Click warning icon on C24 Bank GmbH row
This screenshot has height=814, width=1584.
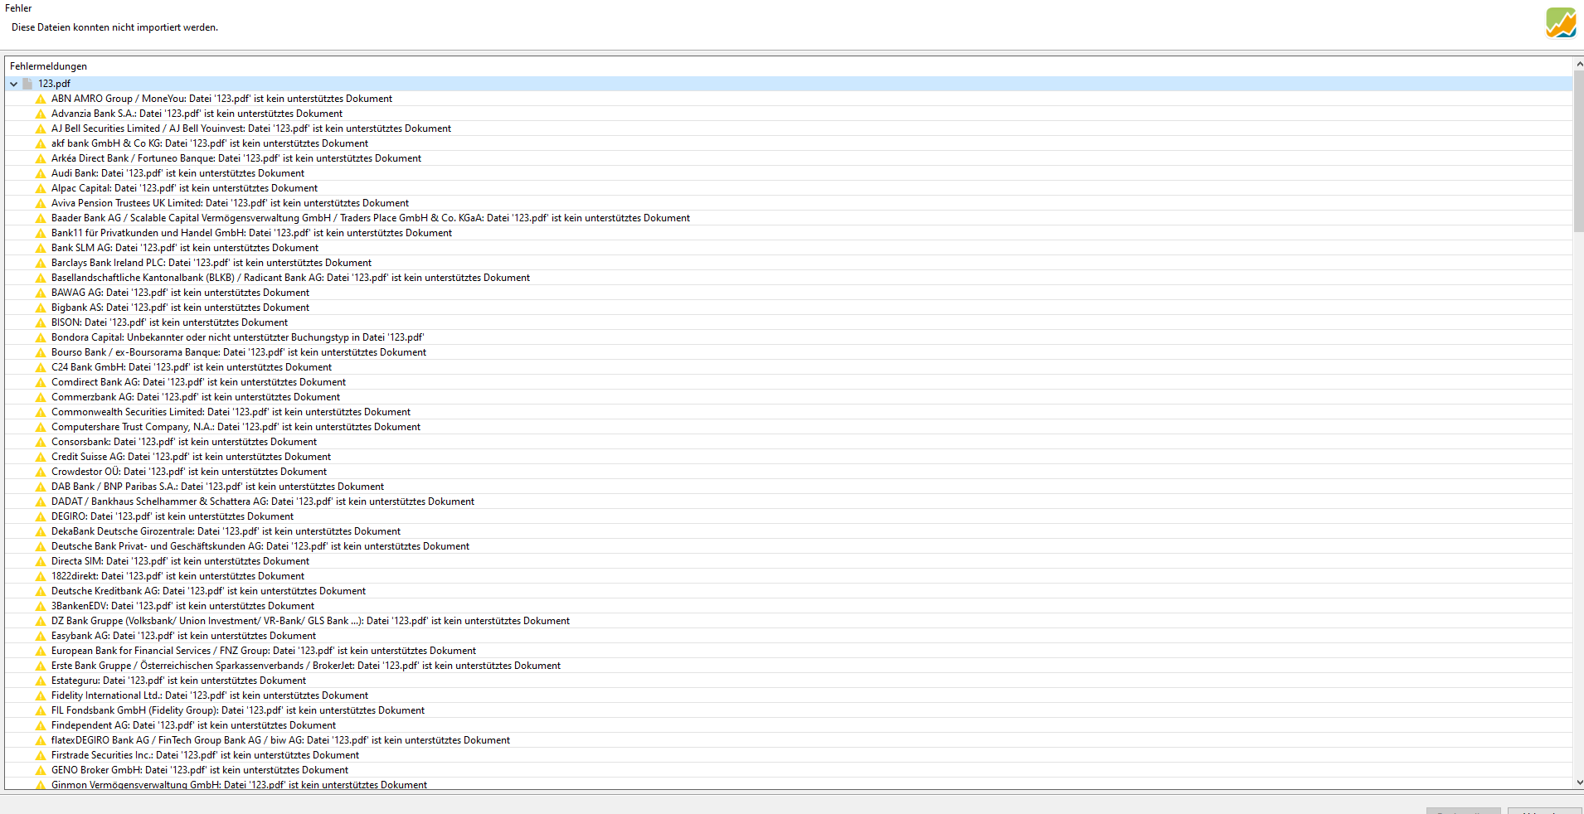(41, 367)
